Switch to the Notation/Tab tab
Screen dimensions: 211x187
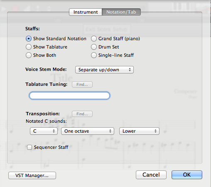coord(121,12)
